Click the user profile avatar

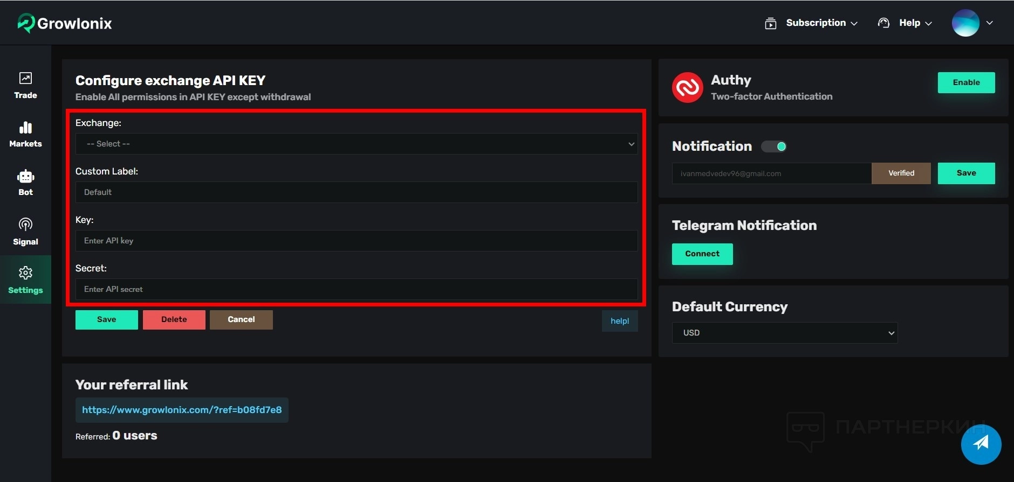click(x=965, y=23)
